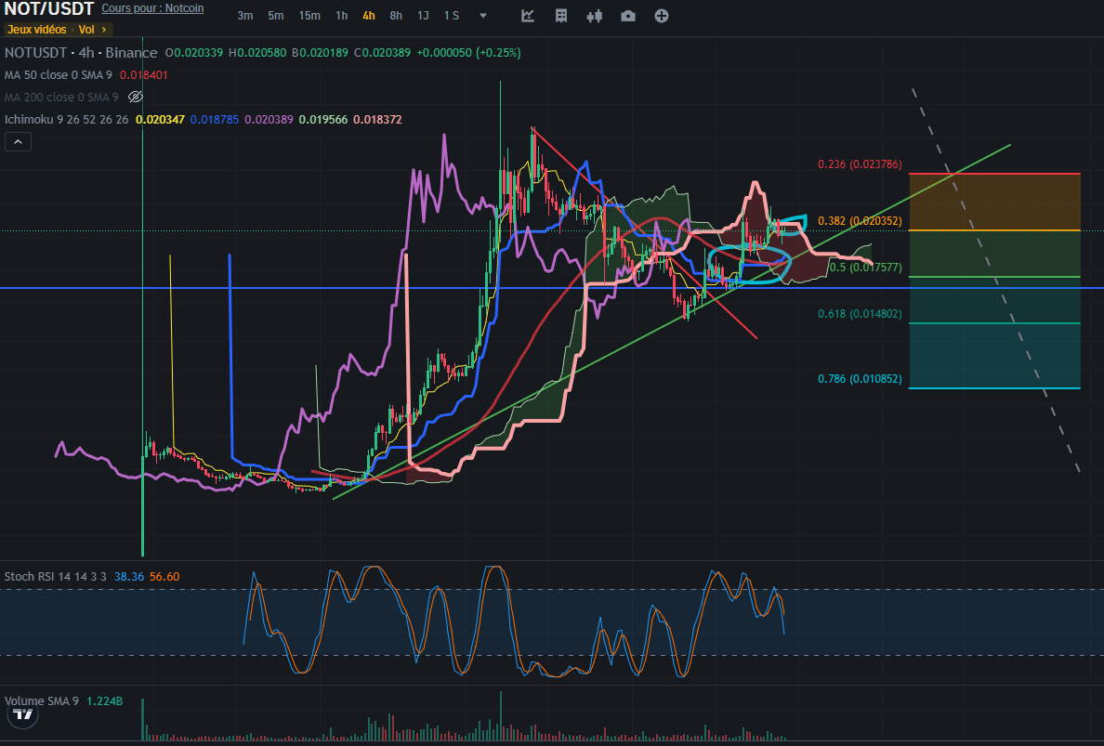Select the 3m timeframe
This screenshot has width=1104, height=746.
click(245, 16)
